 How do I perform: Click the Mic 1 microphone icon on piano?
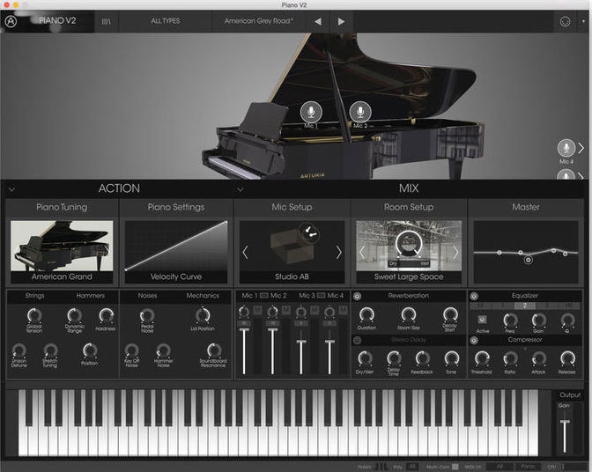(x=310, y=112)
